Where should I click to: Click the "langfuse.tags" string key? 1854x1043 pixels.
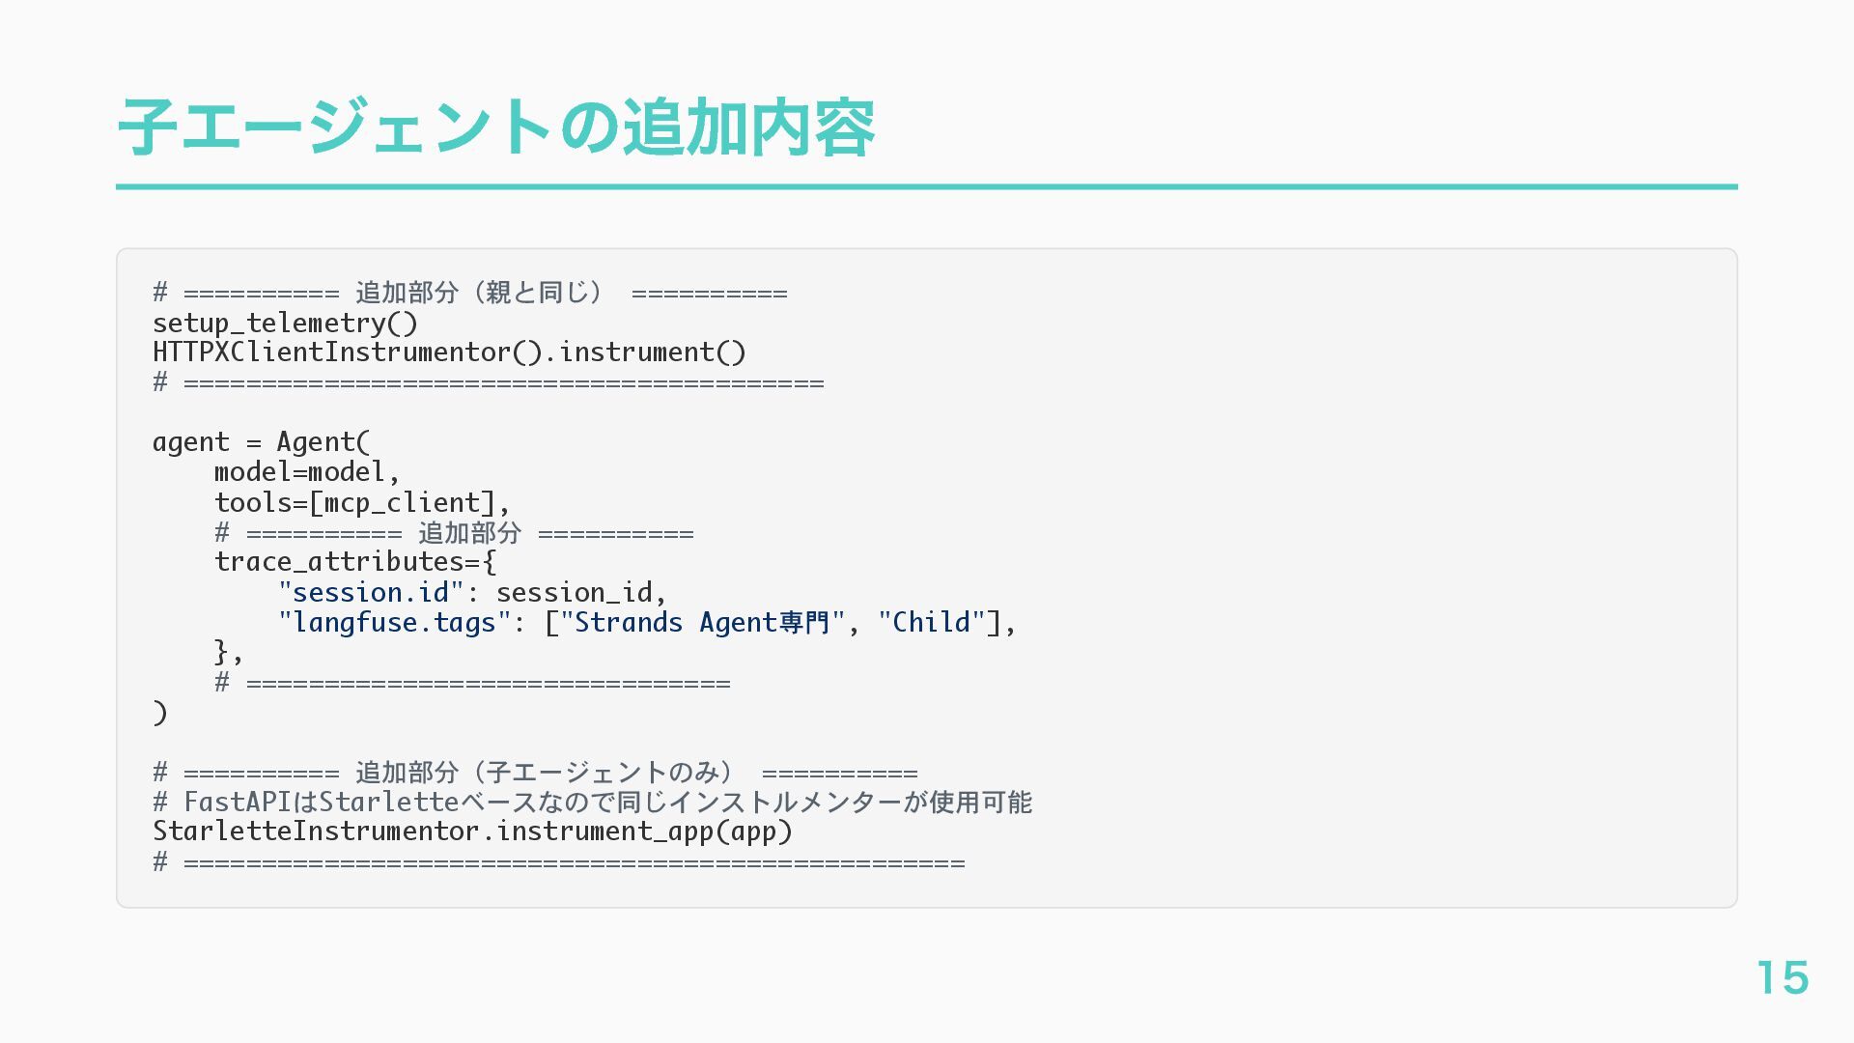click(x=394, y=622)
